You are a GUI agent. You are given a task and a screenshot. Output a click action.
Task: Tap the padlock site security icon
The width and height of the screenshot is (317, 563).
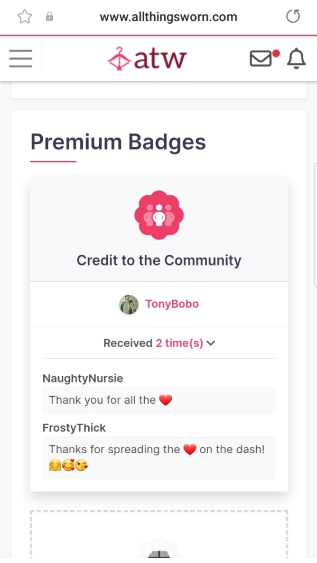tap(50, 17)
